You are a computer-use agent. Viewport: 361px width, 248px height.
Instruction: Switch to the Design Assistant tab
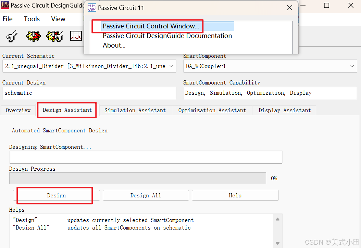[x=67, y=110]
